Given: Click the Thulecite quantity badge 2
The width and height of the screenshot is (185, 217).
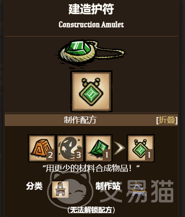Looking at the screenshot, I should pyautogui.click(x=51, y=155).
